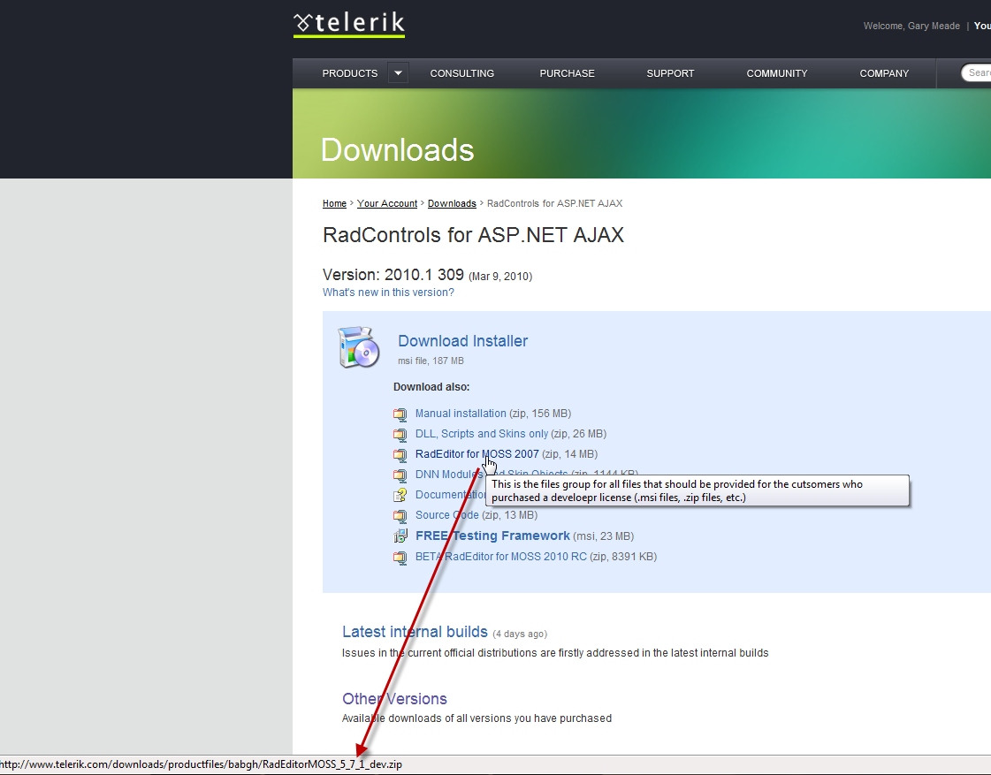Go to Home in the breadcrumb
The height and width of the screenshot is (775, 991).
tap(334, 203)
